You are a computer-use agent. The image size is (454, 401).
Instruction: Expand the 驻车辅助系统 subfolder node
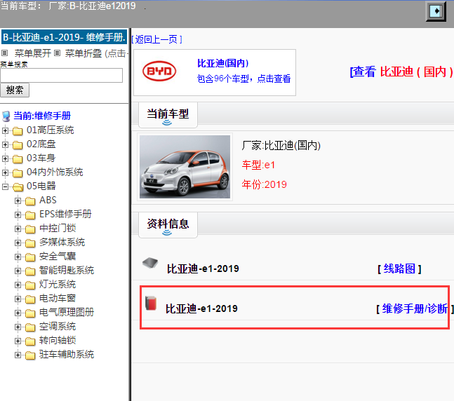(18, 355)
